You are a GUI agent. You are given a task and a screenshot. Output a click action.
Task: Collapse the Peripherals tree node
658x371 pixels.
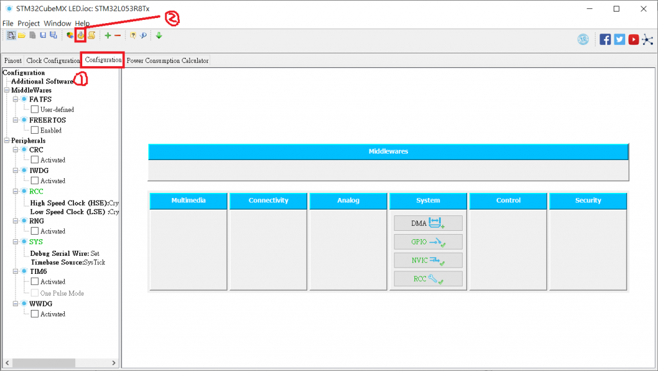coord(6,141)
